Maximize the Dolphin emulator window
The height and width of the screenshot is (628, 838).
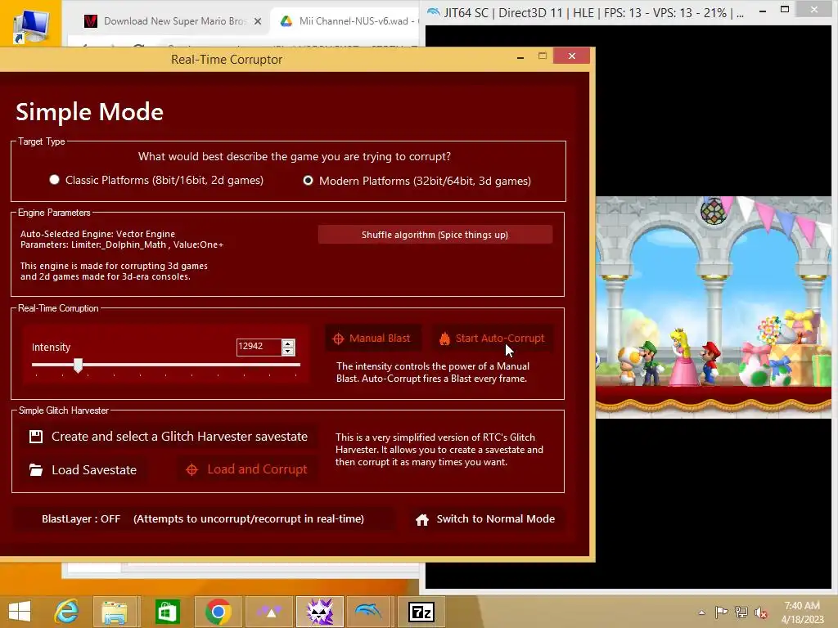click(x=785, y=10)
